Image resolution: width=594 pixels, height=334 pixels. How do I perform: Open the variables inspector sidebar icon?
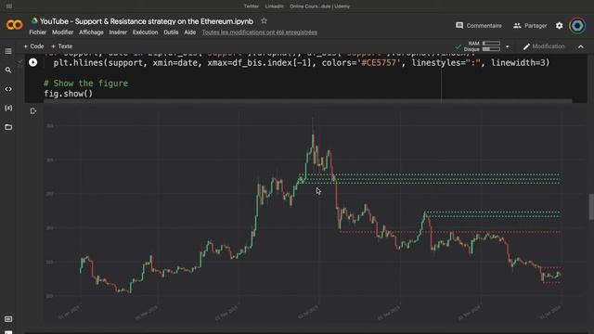tap(8, 108)
